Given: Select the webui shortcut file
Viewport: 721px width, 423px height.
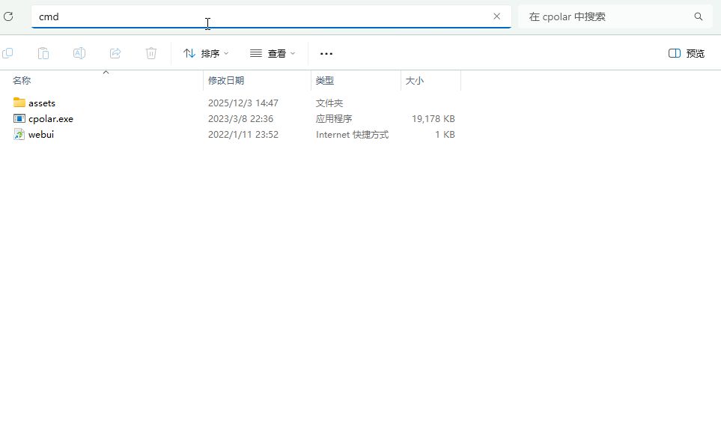Looking at the screenshot, I should (x=41, y=134).
